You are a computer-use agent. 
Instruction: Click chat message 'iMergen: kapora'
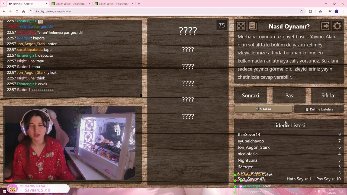point(26,38)
